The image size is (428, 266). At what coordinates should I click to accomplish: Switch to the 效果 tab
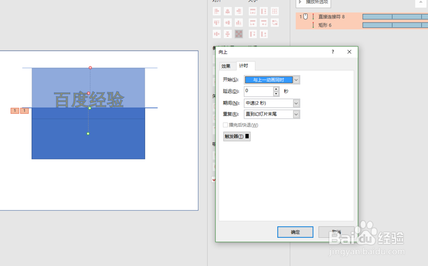(226, 66)
